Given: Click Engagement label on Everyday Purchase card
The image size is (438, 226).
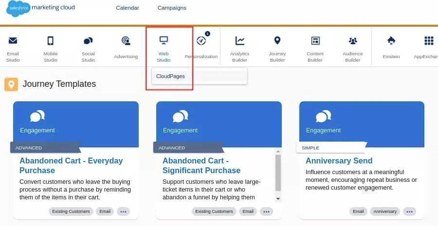Looking at the screenshot, I should click(37, 130).
